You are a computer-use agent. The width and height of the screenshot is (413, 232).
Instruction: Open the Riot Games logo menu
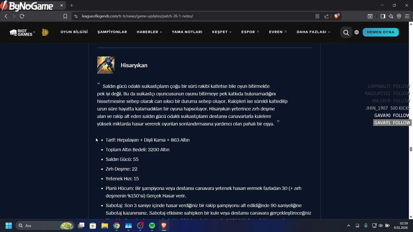click(x=22, y=32)
